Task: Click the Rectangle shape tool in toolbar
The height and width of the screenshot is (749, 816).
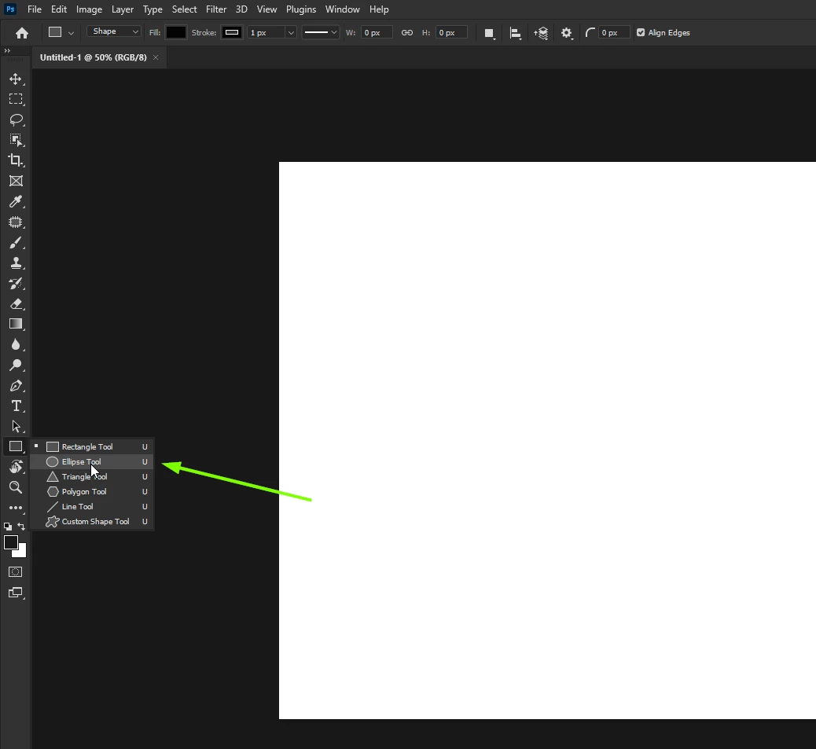Action: [16, 446]
